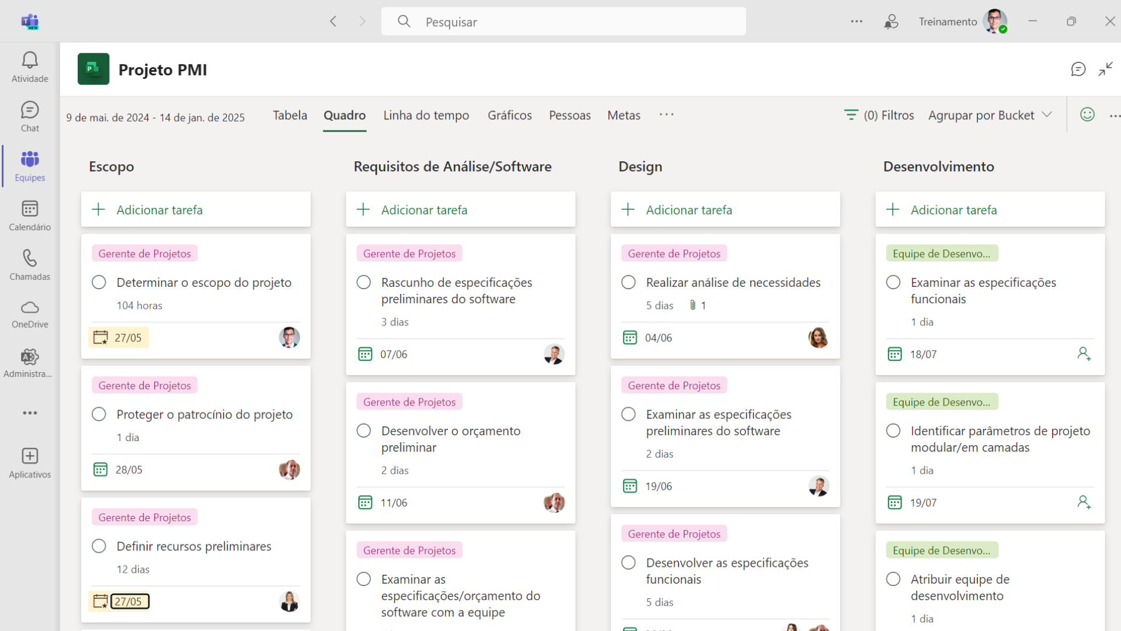The image size is (1121, 631).
Task: Open settings and more ellipsis in title bar
Action: click(x=857, y=22)
